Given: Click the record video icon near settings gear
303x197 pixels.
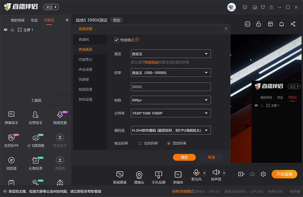Looking at the screenshot, I should 241,174.
